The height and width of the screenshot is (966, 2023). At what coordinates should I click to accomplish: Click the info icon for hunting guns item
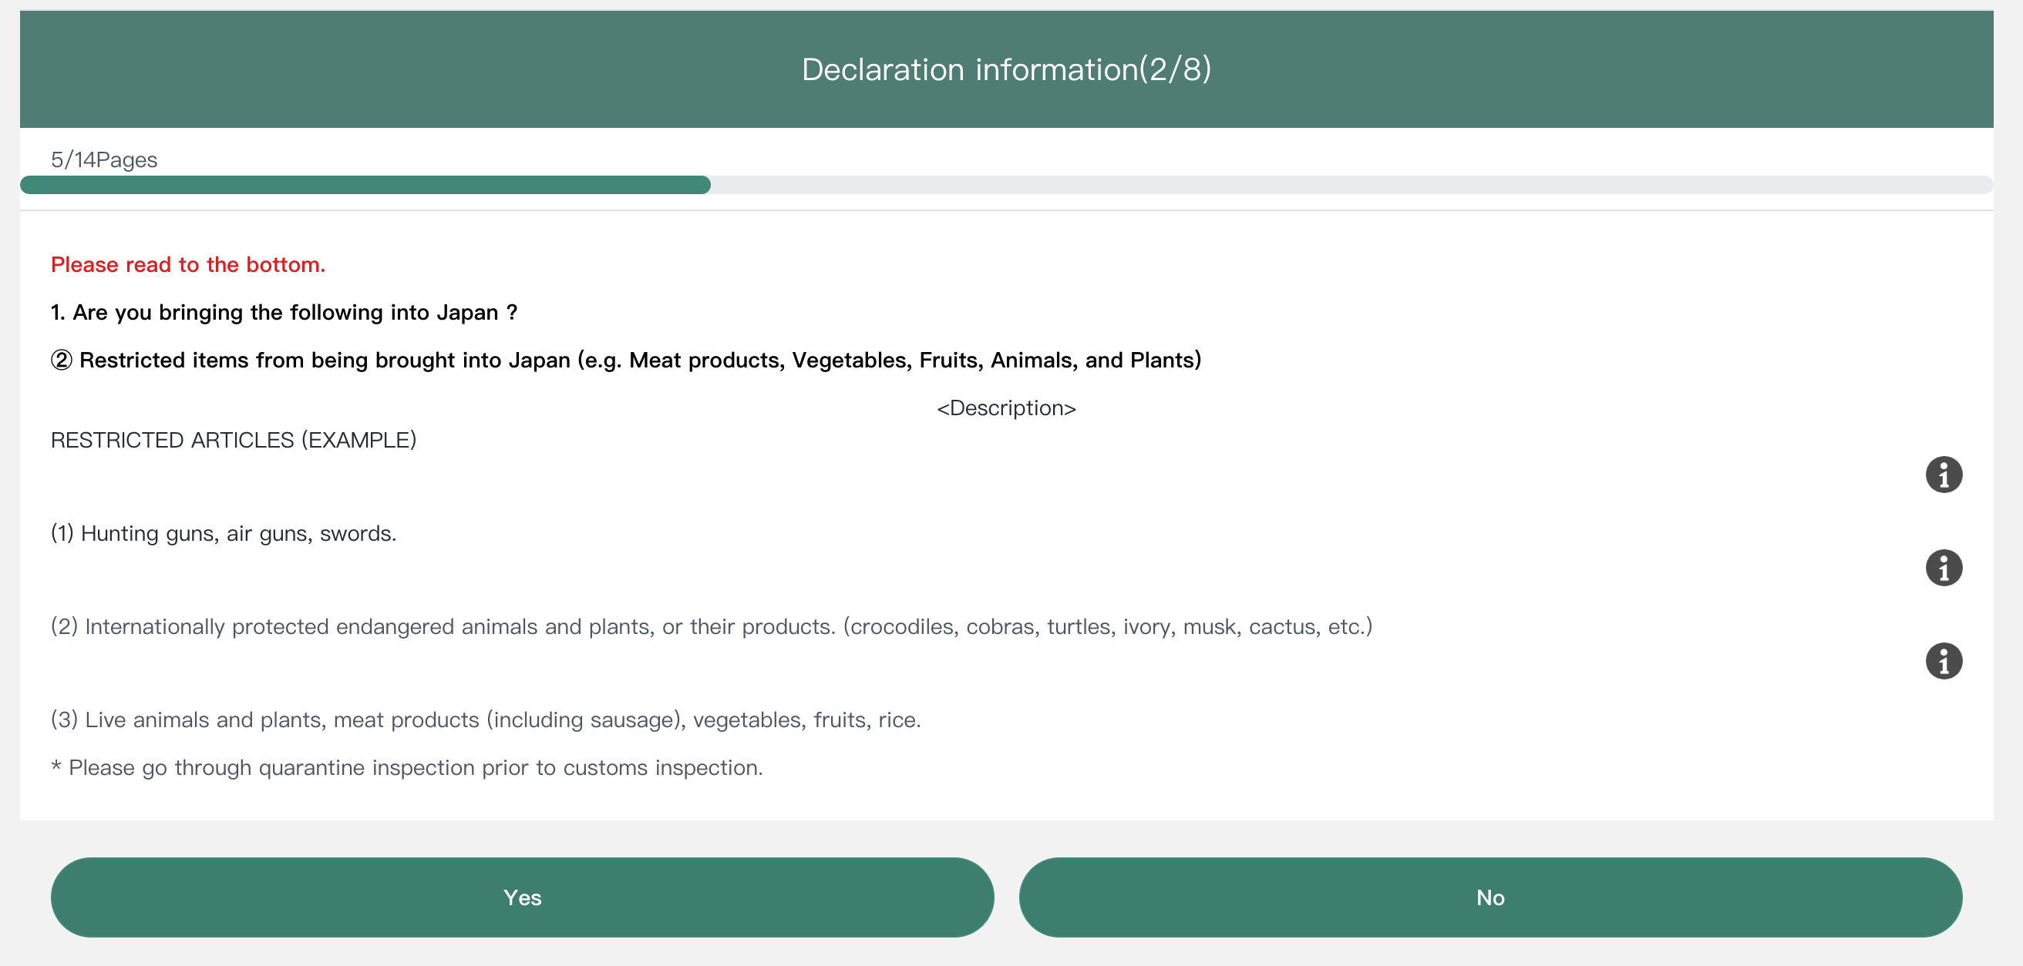[1944, 475]
